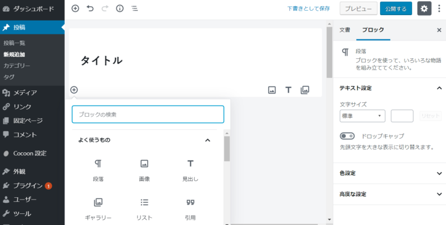Focus the ブロックの検索 search field
This screenshot has width=446, height=225.
point(148,114)
